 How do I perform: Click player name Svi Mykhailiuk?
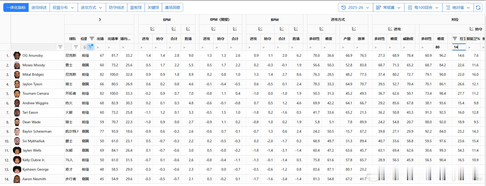pyautogui.click(x=33, y=141)
